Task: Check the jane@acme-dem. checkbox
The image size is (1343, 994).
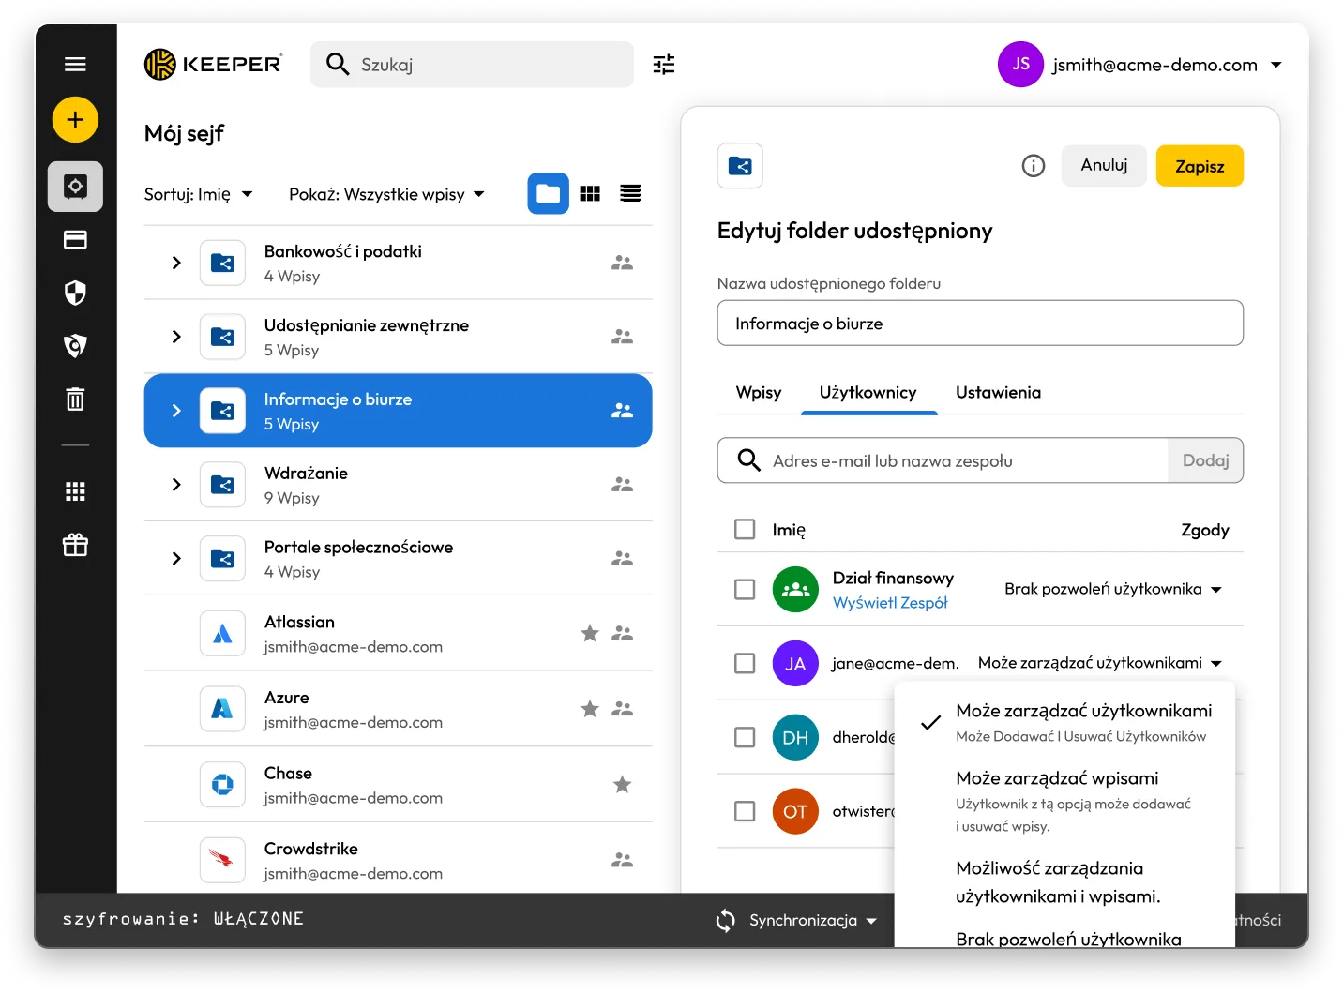Action: [x=745, y=664]
